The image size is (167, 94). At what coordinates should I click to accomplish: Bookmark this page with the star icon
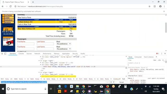point(150,6)
